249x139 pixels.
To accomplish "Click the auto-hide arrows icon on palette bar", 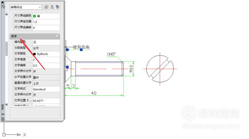I will pyautogui.click(x=3, y=114).
